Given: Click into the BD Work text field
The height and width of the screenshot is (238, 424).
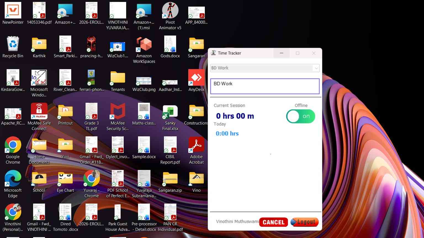Looking at the screenshot, I should [x=265, y=86].
